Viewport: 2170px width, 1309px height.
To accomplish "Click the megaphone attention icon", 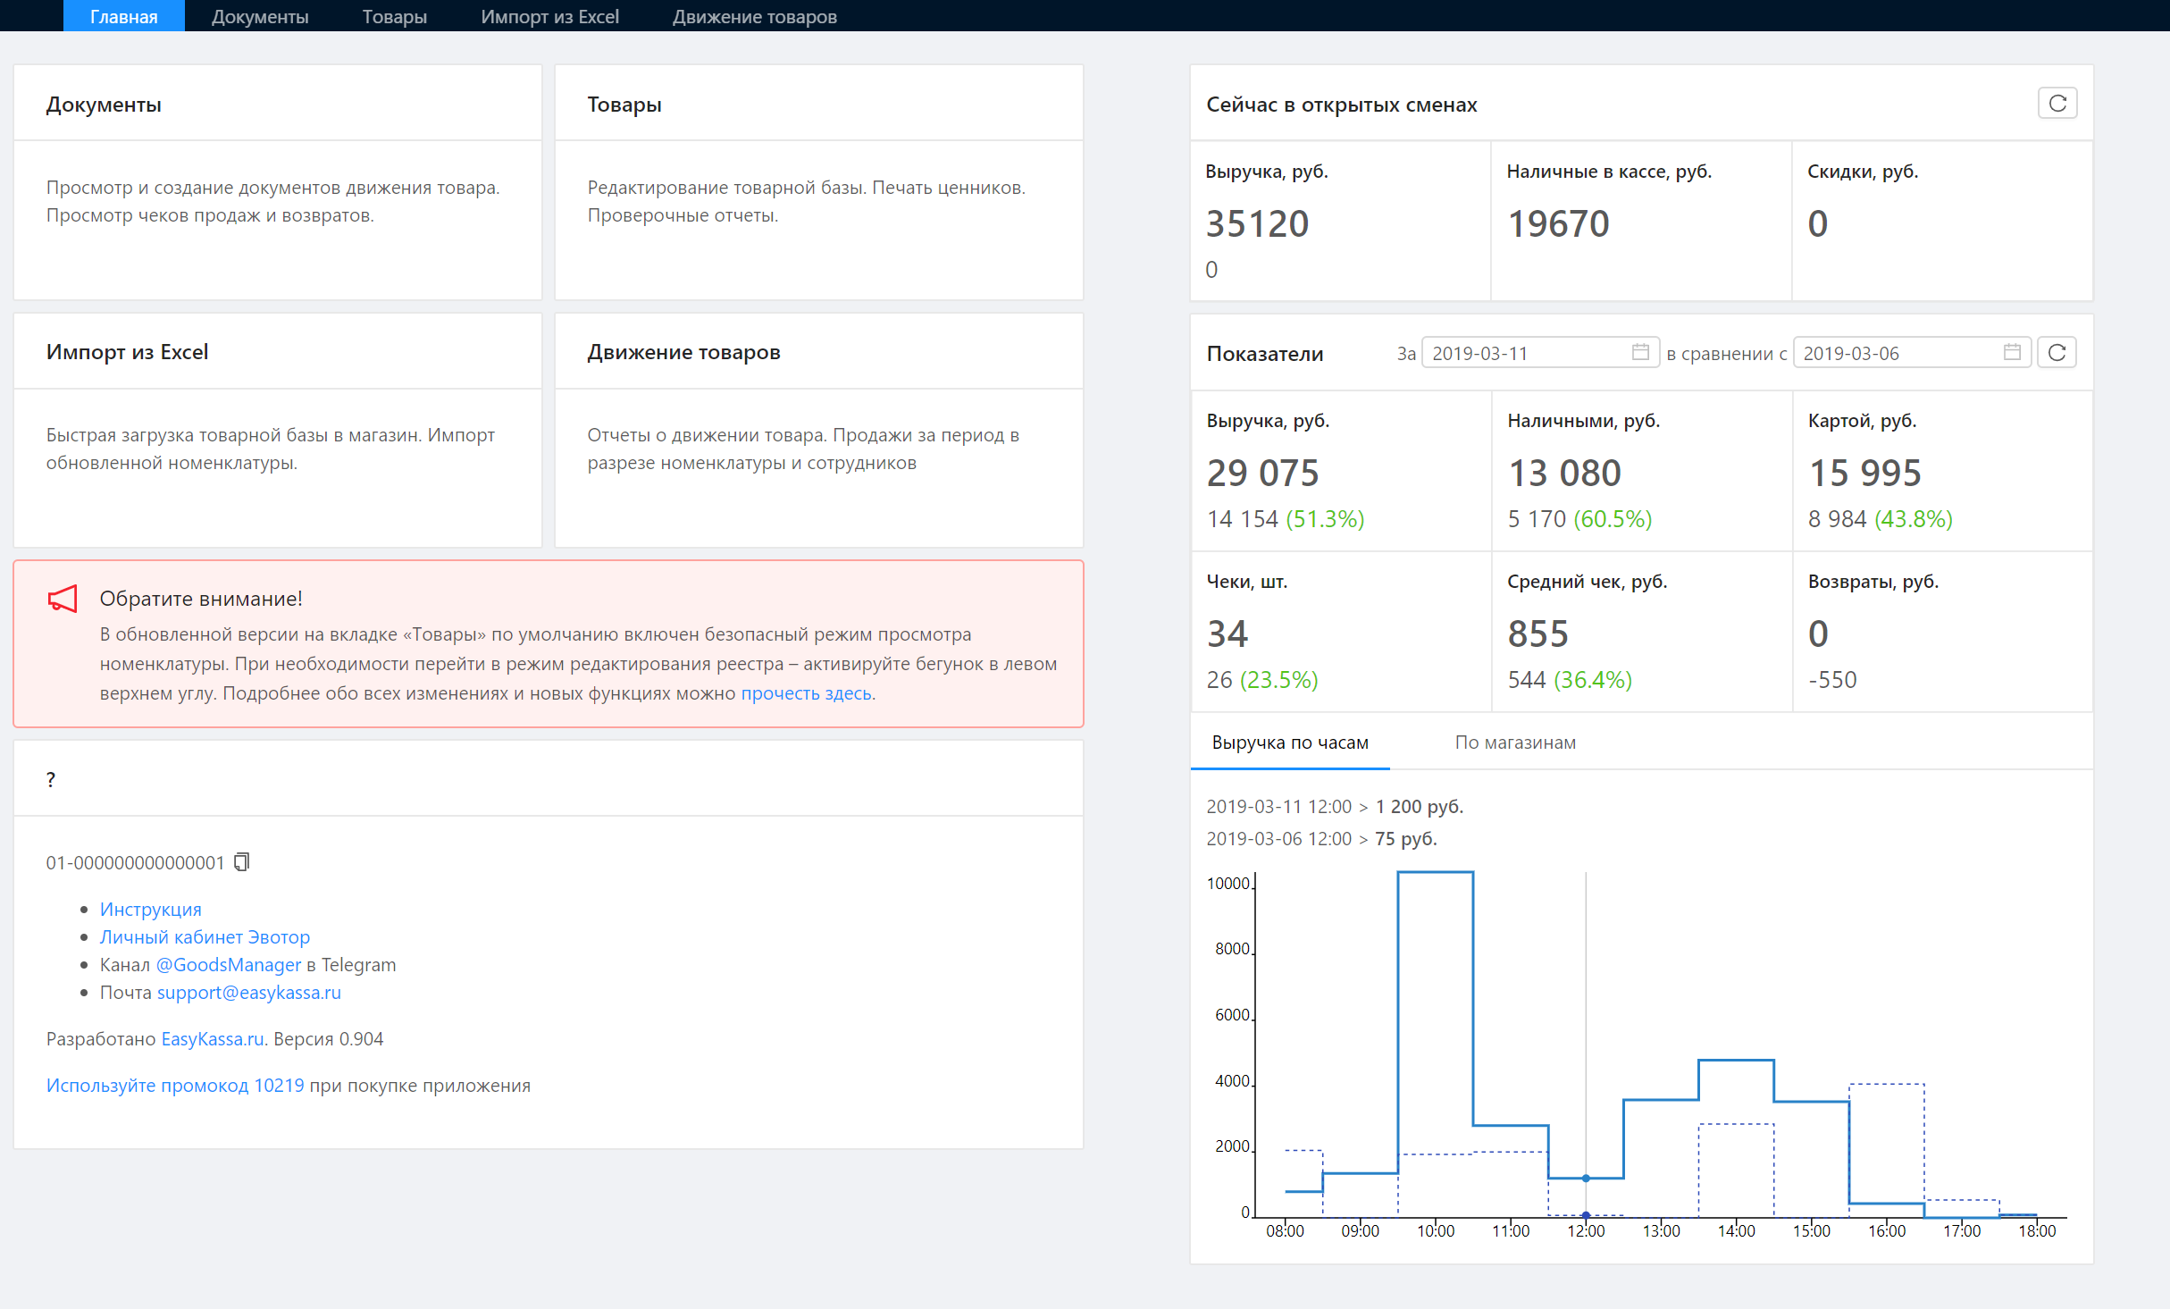I will tap(63, 599).
